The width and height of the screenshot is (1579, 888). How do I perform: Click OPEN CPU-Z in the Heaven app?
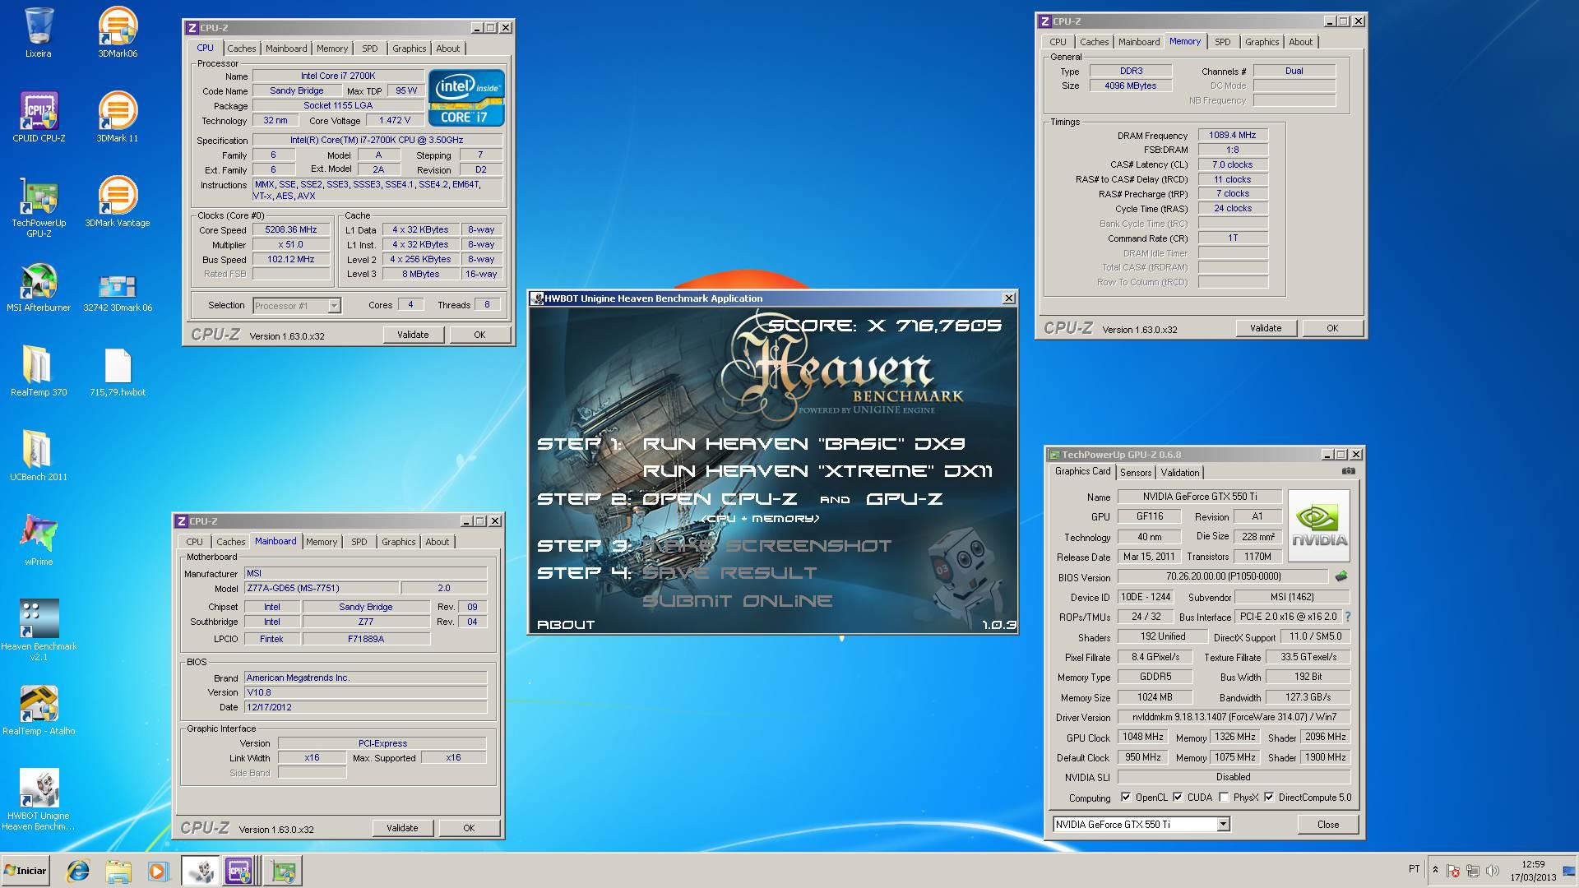coord(720,499)
